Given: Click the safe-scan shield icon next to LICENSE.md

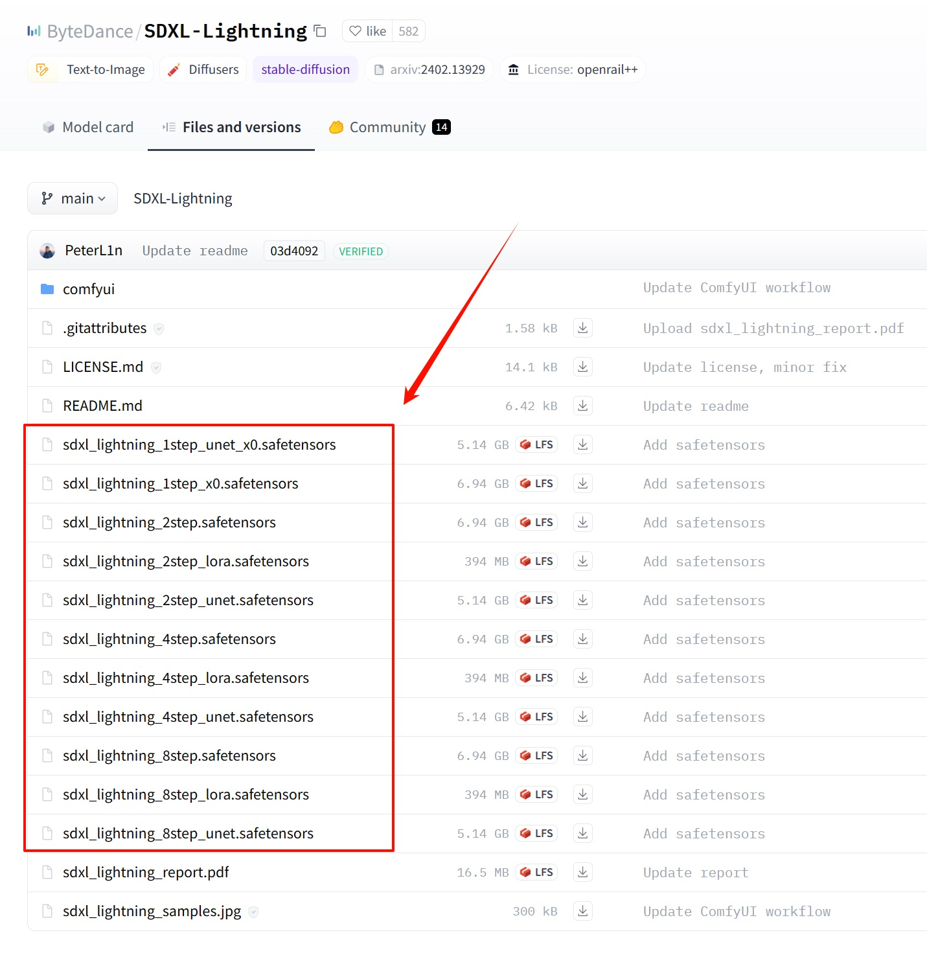Looking at the screenshot, I should point(156,367).
